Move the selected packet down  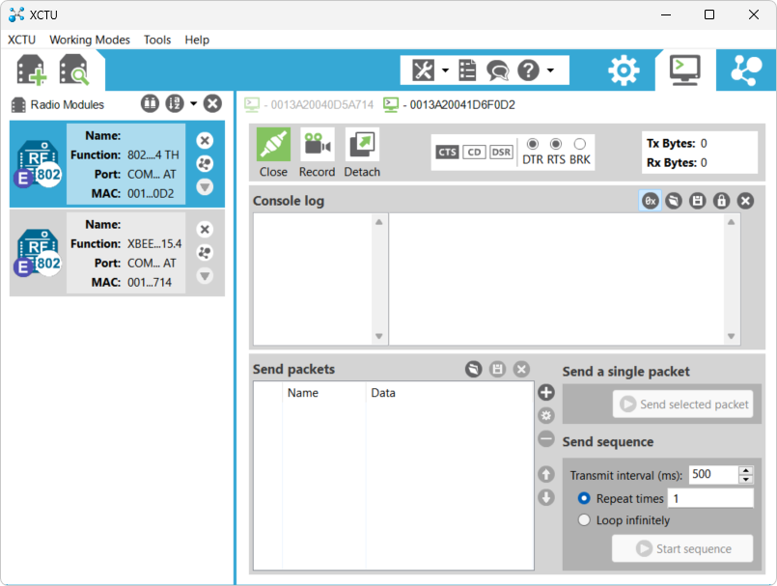point(546,497)
